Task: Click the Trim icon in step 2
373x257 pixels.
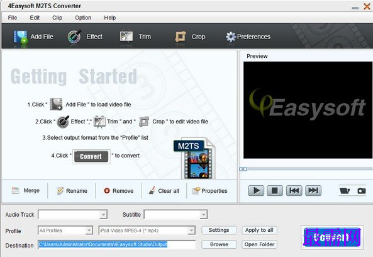Action: coord(99,122)
